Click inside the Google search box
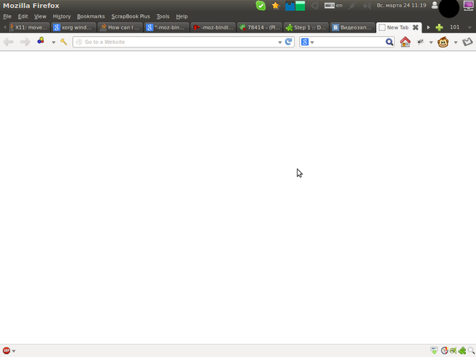476x357 pixels. [350, 42]
